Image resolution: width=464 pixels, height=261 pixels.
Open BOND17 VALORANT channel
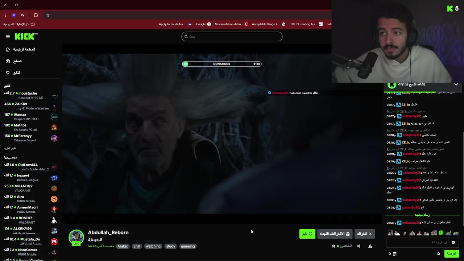pyautogui.click(x=30, y=220)
